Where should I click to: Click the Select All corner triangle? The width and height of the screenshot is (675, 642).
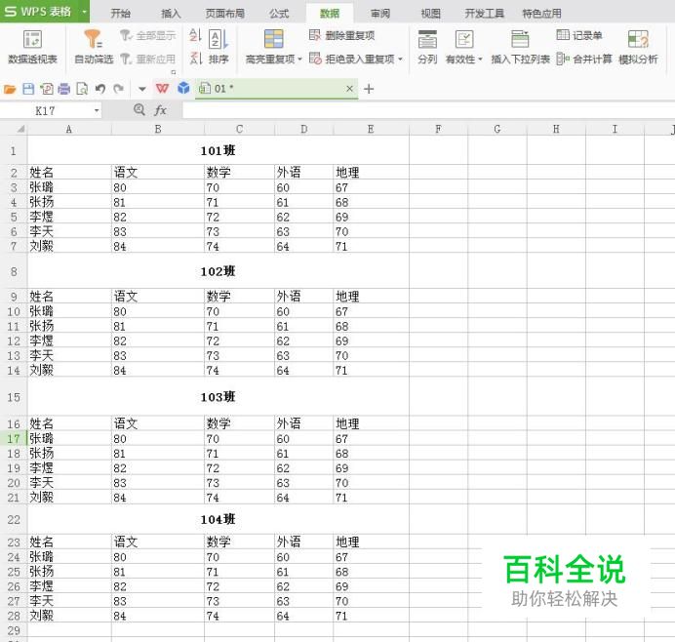pos(20,129)
